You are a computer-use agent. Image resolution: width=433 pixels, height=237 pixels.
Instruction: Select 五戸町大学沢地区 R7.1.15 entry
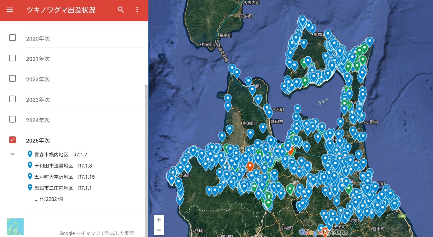(64, 177)
